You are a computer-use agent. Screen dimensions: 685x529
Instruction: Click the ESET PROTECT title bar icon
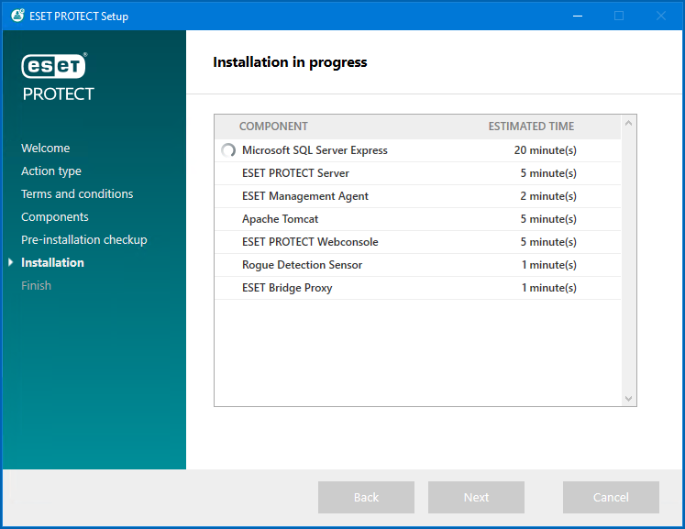17,16
